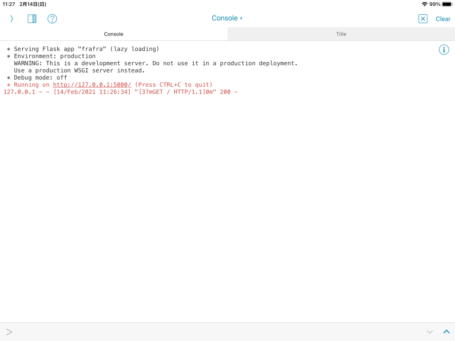
Task: Tap the battery icon in the status bar
Action: (x=447, y=4)
